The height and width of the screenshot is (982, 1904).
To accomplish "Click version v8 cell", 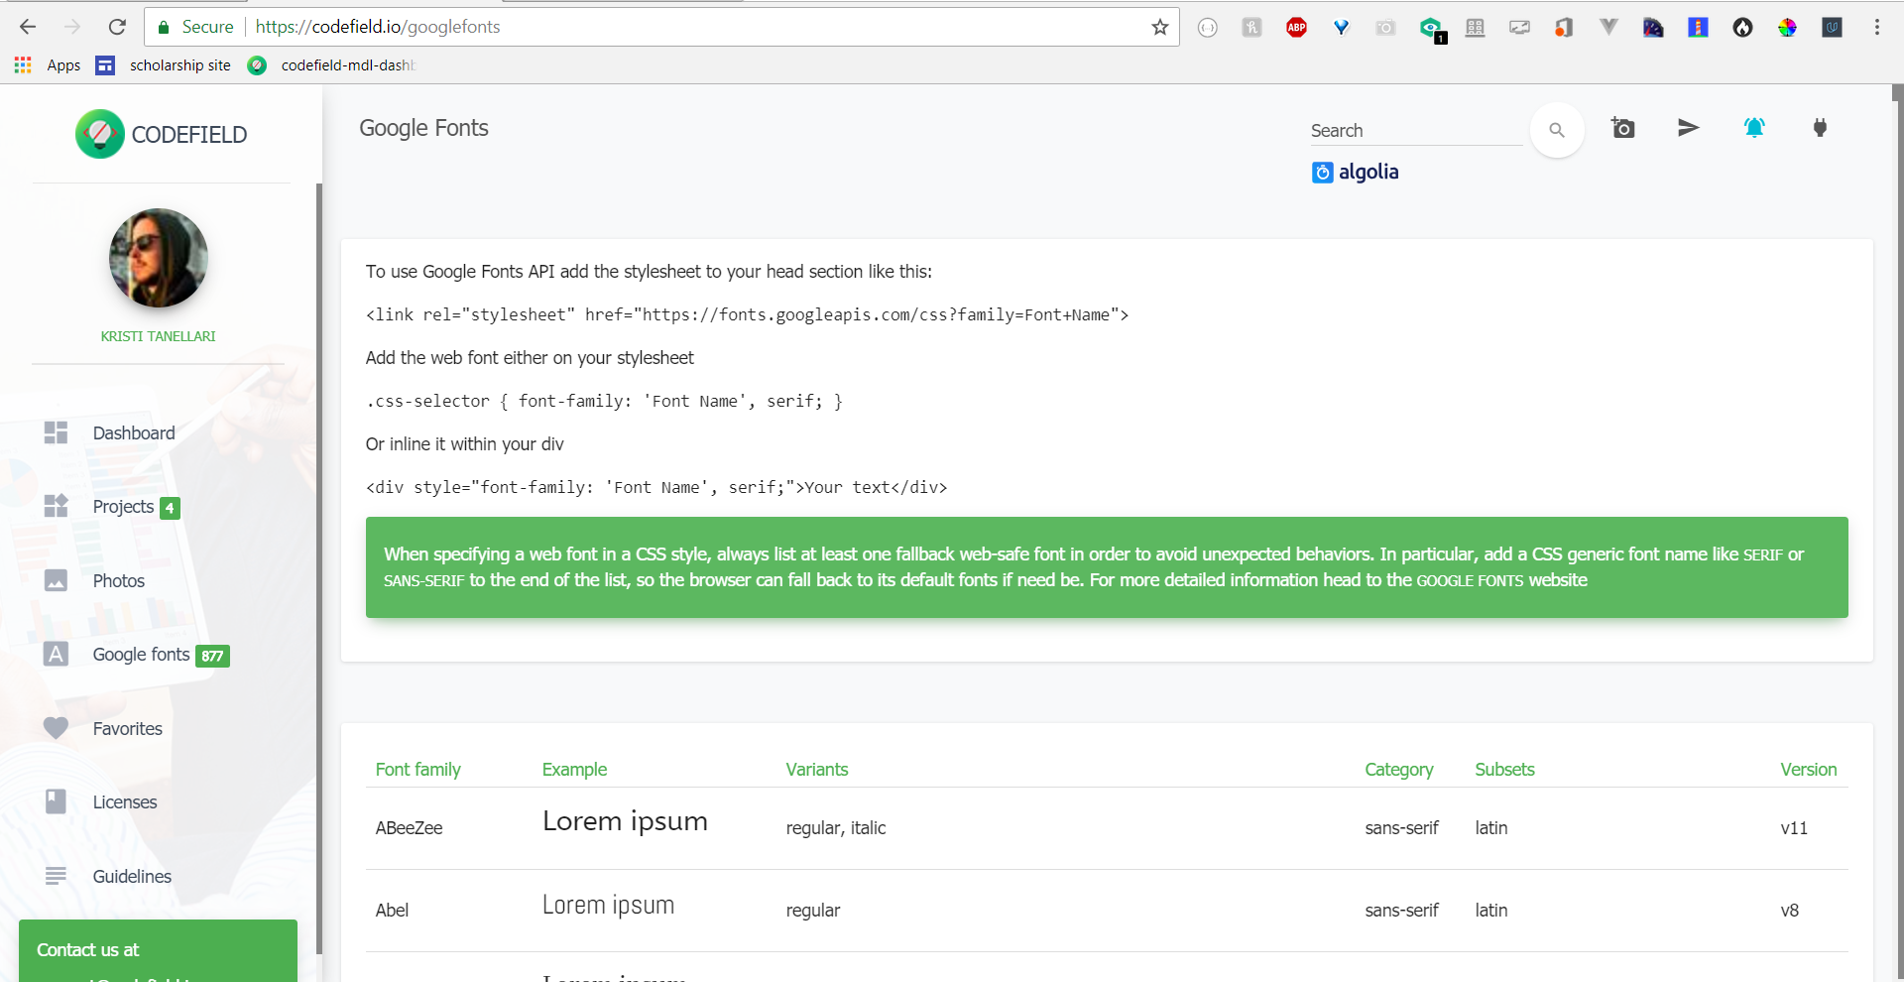I will pyautogui.click(x=1789, y=911).
